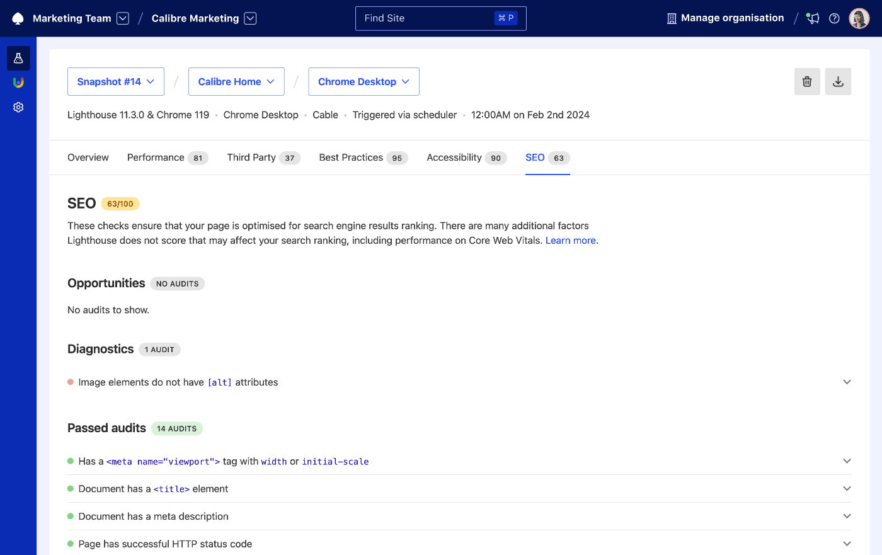Open sidebar settings via the gear icon

click(18, 106)
